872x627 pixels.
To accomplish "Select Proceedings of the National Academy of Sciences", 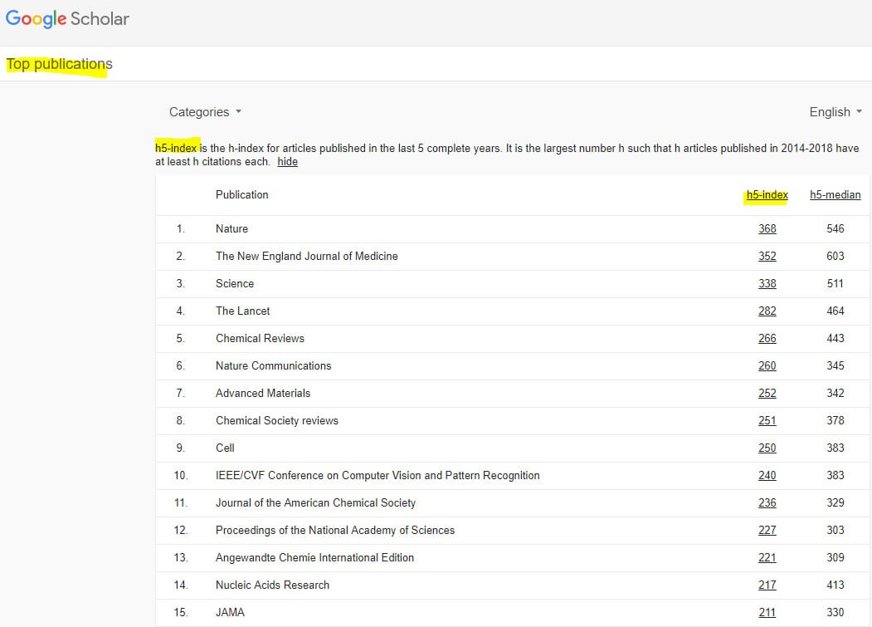I will point(335,530).
